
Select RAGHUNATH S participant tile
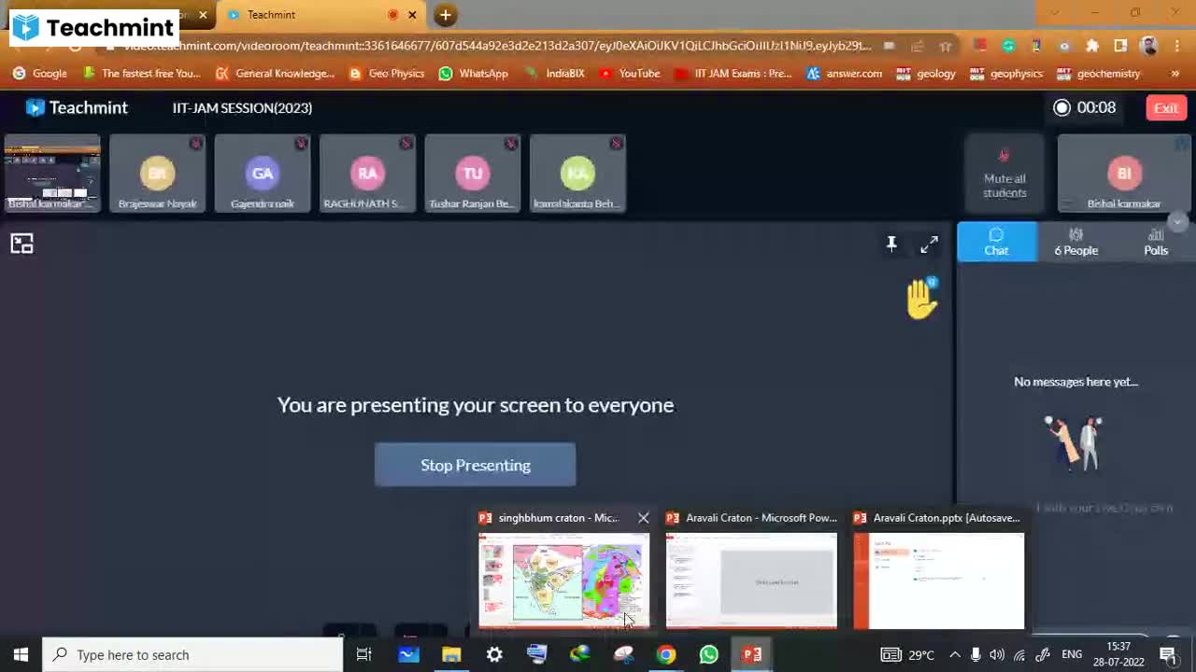click(x=367, y=174)
